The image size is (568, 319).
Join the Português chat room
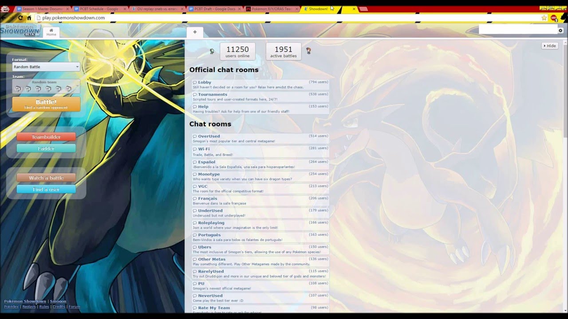[x=260, y=237]
